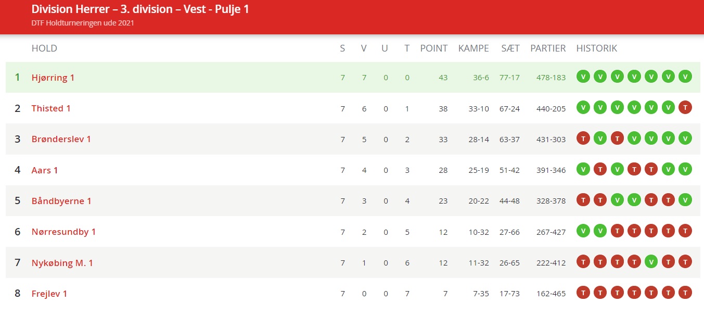Click Frejlev 1's last red T history badge
This screenshot has height=315, width=704.
click(685, 293)
